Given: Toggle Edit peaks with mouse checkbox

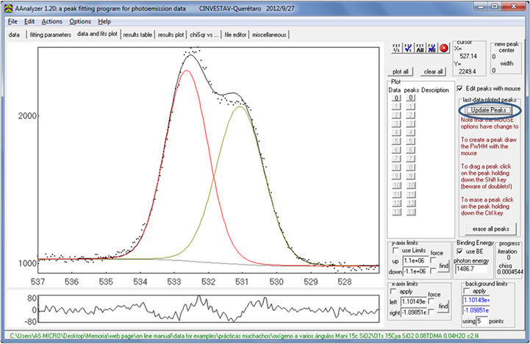Looking at the screenshot, I should (460, 88).
